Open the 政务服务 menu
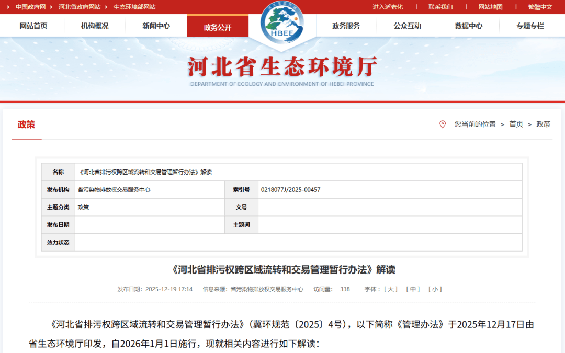This screenshot has width=565, height=353. 346,26
